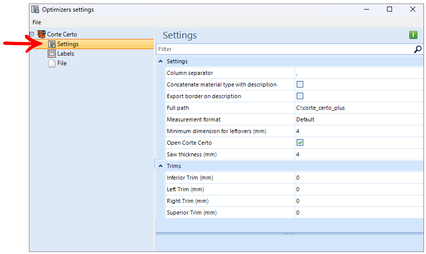Select the Measurement format Default value
This screenshot has height=254, width=426.
[x=359, y=119]
